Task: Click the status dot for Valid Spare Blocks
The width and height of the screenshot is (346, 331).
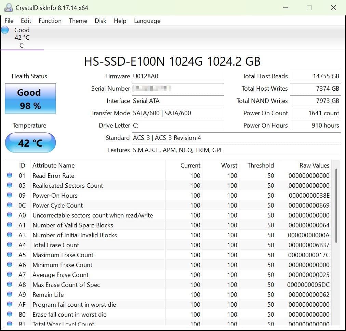Action: click(10, 225)
